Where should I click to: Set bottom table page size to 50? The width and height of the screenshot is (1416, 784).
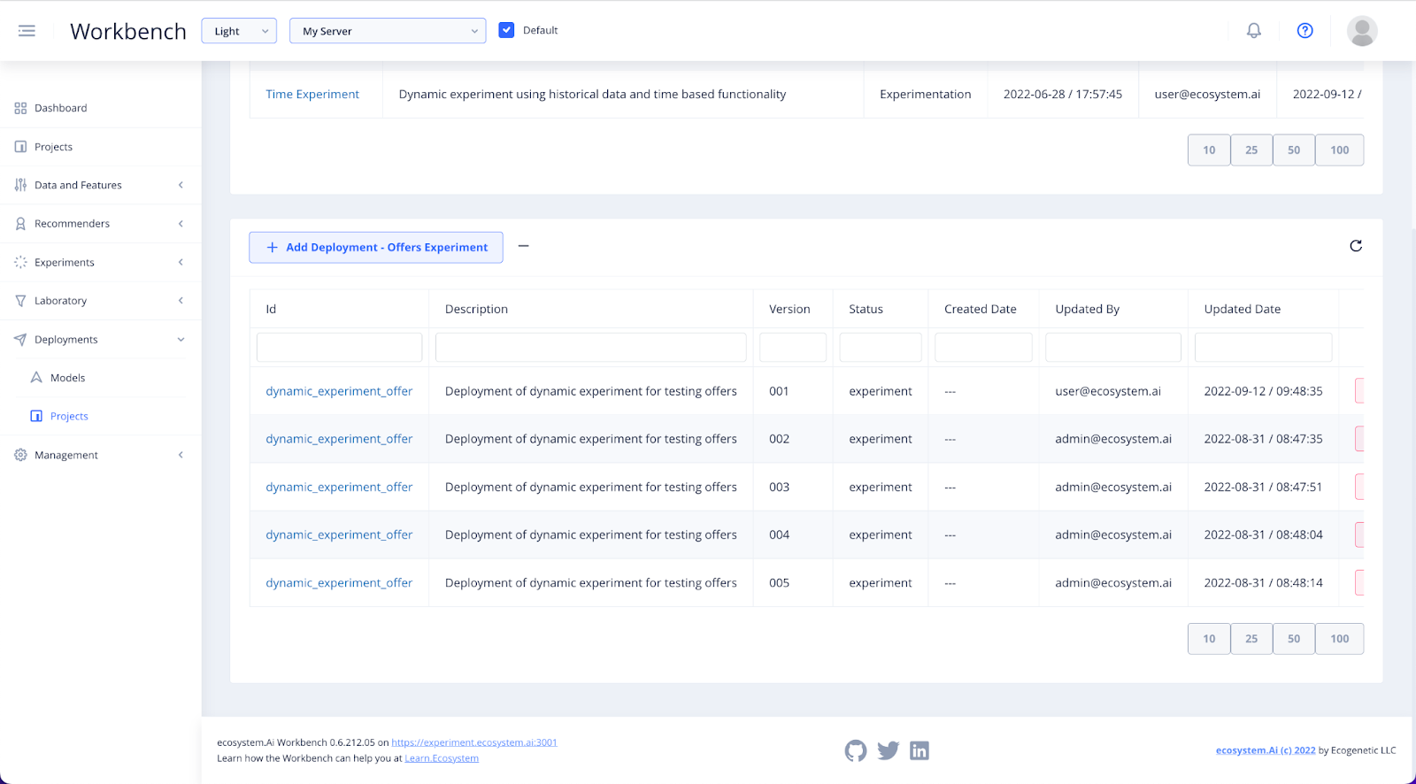pos(1294,639)
